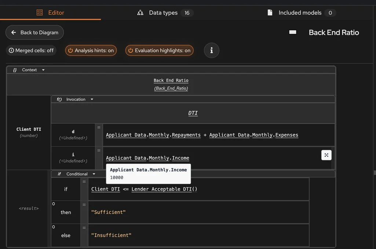Click the Data types count badge 16
The width and height of the screenshot is (376, 249).
[x=187, y=13]
